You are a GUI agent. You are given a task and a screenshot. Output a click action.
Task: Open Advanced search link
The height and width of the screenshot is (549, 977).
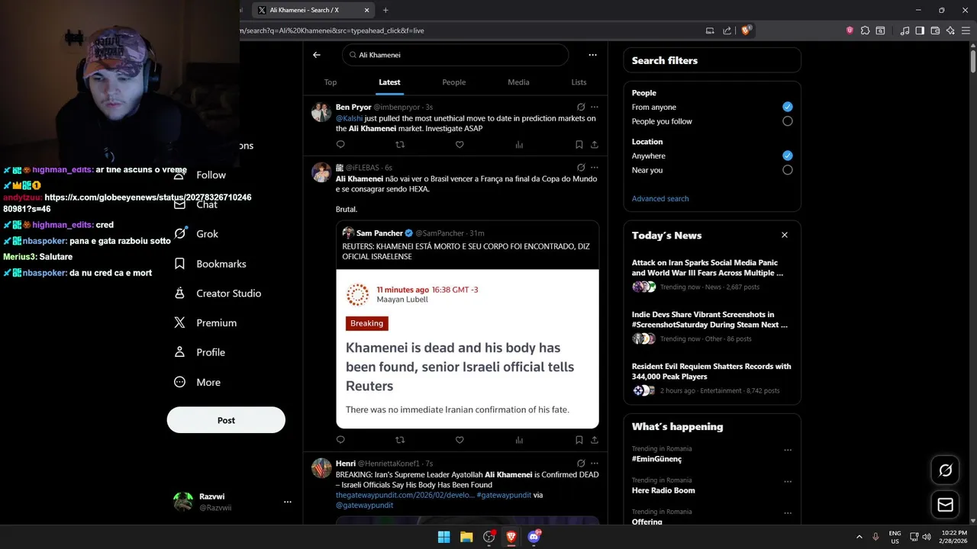coord(660,198)
